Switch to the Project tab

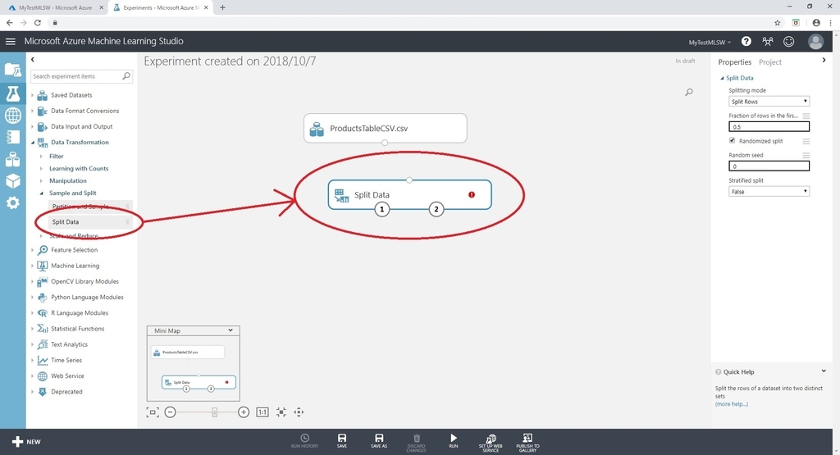coord(769,62)
